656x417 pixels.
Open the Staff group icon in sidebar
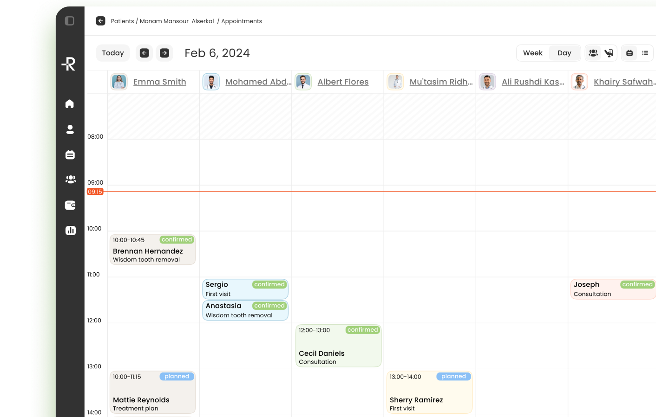click(x=71, y=180)
